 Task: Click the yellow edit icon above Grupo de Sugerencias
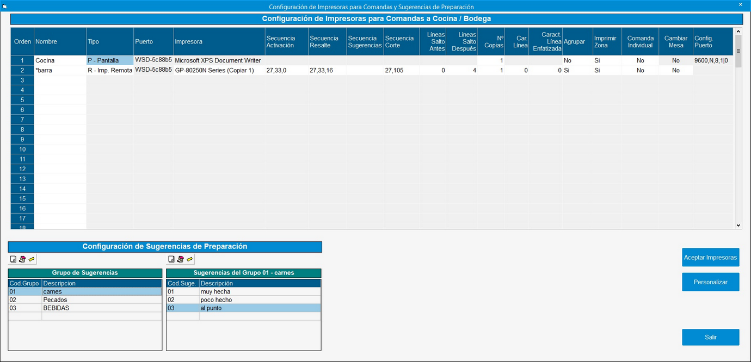32,259
